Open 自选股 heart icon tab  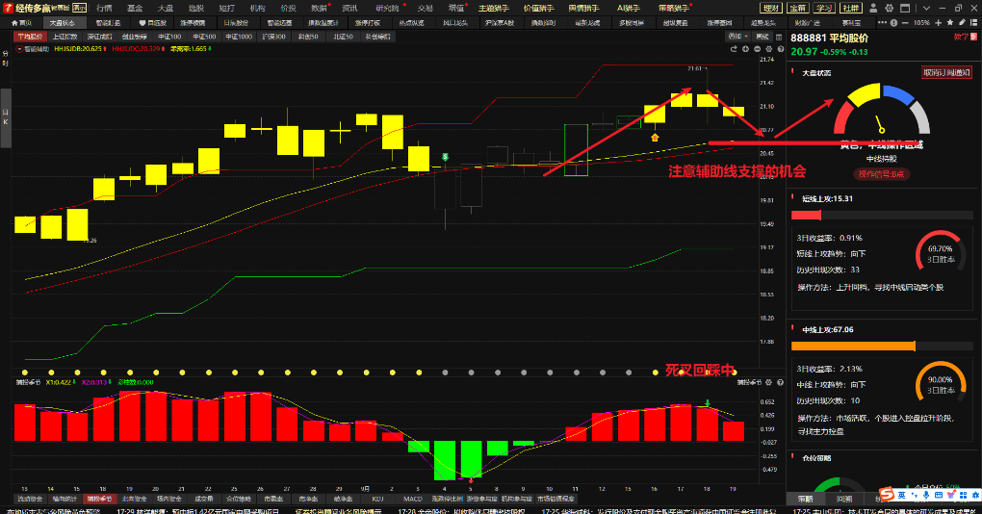click(x=153, y=22)
